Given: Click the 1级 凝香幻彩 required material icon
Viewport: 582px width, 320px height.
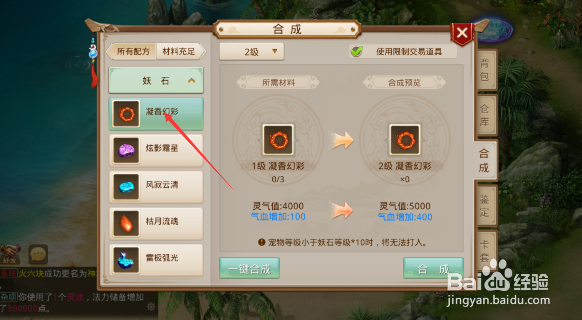Looking at the screenshot, I should coord(278,140).
